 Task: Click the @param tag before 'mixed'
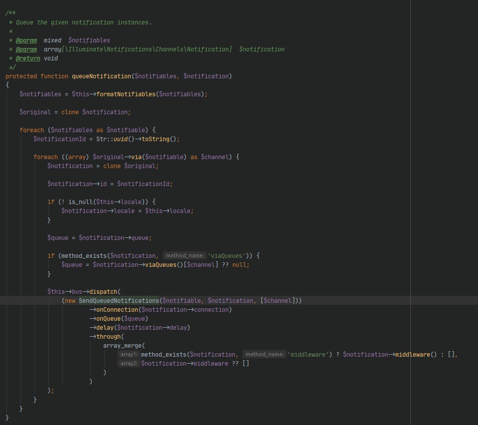[26, 40]
